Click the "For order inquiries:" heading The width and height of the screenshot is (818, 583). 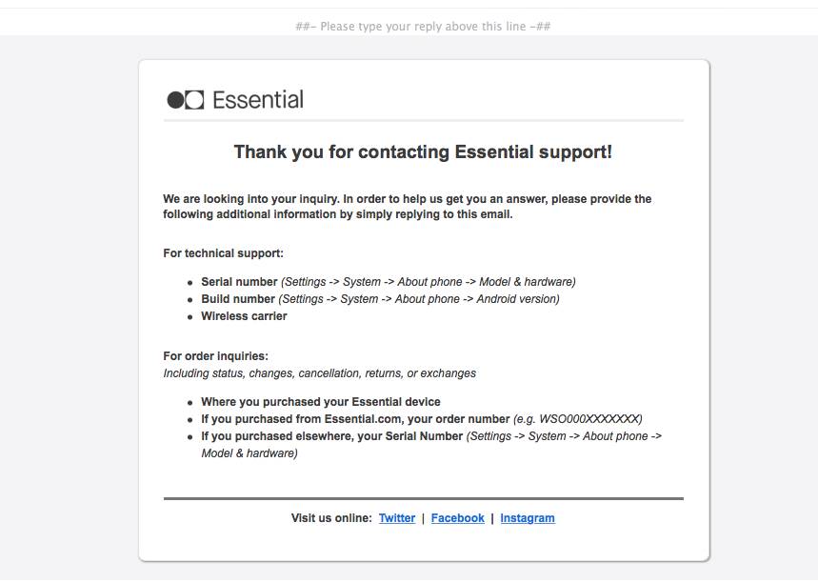tap(215, 356)
